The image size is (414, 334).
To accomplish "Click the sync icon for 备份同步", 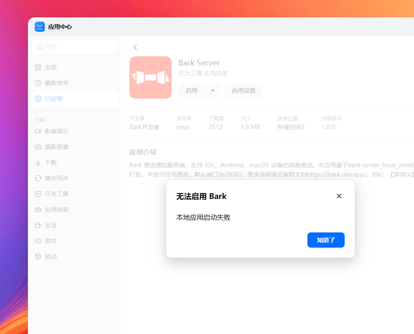I will coord(38,178).
